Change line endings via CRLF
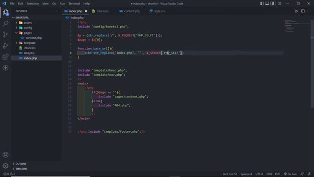 pos(269,174)
